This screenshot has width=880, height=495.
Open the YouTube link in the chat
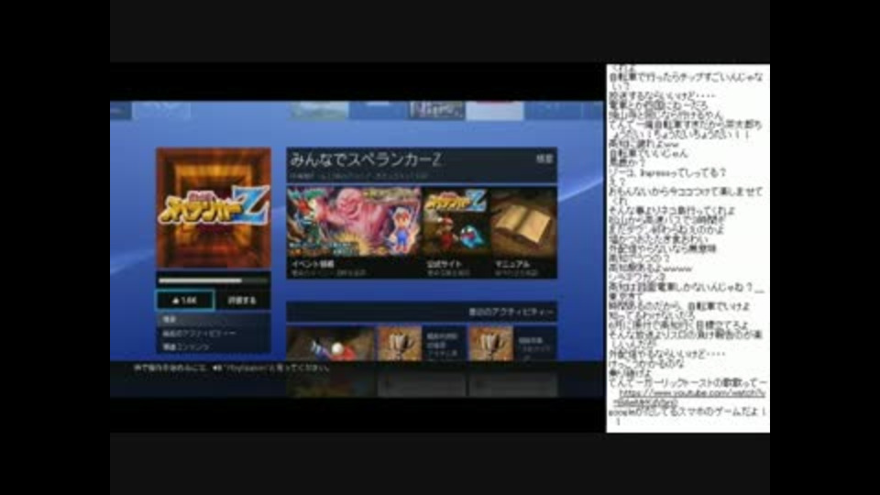click(x=689, y=397)
